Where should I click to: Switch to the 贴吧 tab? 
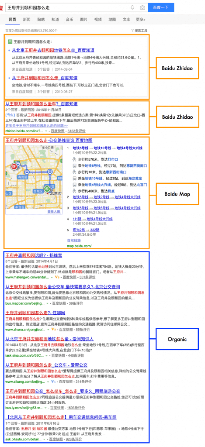point(41,20)
